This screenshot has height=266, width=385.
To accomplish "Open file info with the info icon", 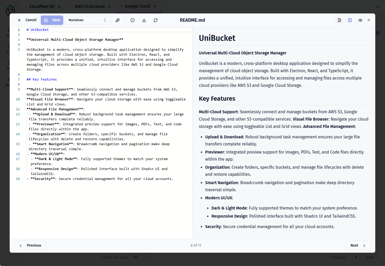I will [x=132, y=20].
